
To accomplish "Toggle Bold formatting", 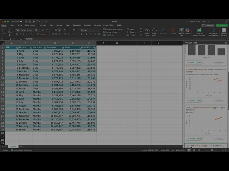I will tap(17, 34).
